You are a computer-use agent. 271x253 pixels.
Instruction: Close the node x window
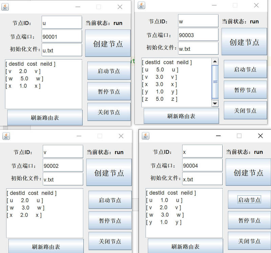(260, 136)
